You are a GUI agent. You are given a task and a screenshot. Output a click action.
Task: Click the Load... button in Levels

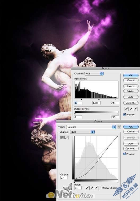point(131,86)
